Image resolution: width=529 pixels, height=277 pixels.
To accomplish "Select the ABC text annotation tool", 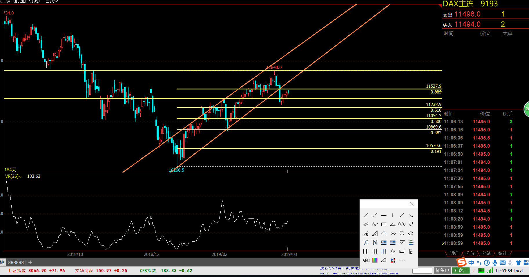I will [x=366, y=260].
